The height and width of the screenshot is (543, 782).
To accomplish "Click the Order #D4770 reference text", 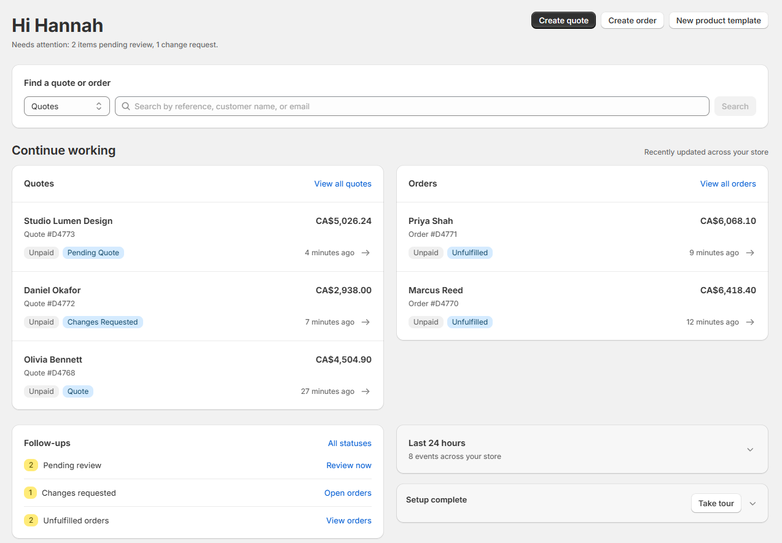I will (x=433, y=304).
